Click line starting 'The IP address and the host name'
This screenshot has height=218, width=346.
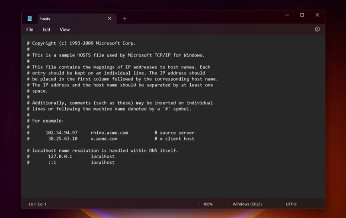pos(120,85)
